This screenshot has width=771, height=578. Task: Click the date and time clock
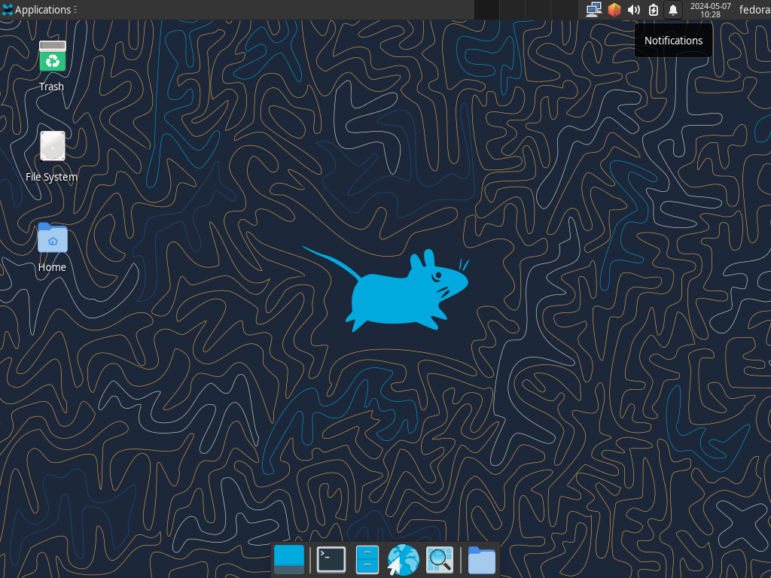[711, 10]
